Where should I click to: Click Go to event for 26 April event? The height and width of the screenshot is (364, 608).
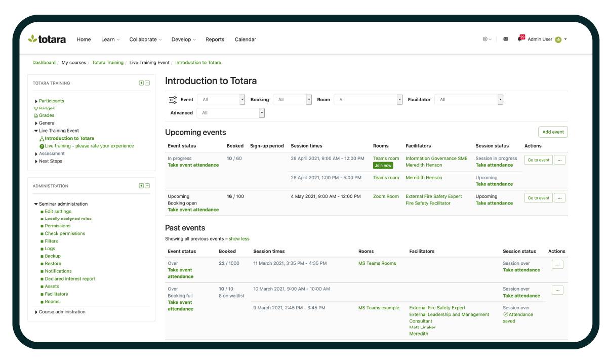[538, 160]
